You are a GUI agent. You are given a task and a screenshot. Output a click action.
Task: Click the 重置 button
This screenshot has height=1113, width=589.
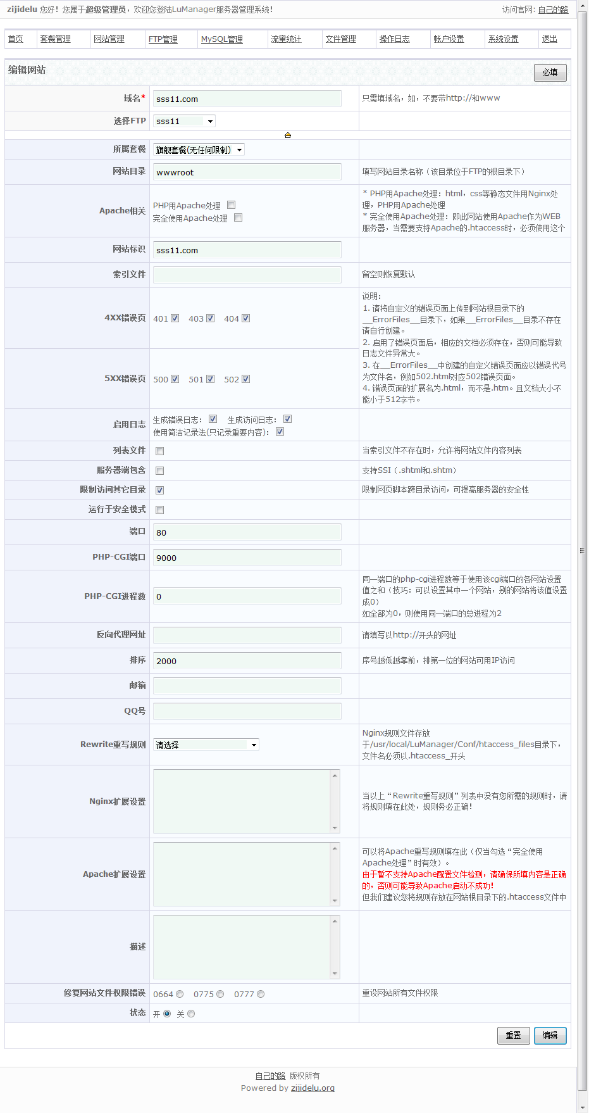514,1036
